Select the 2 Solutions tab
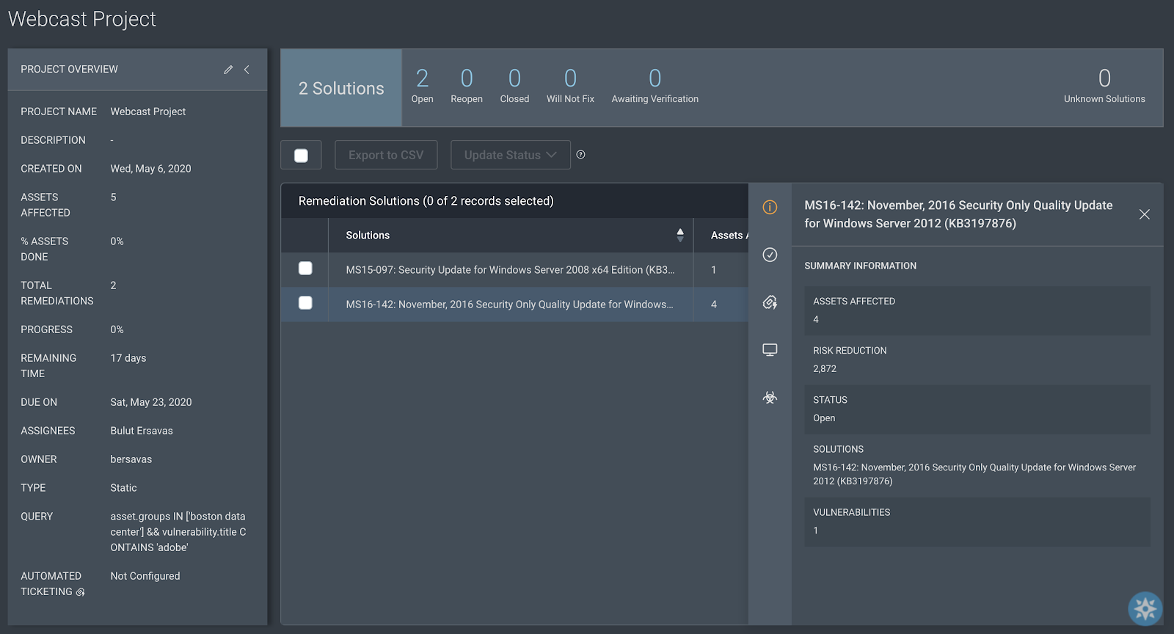 pos(341,88)
